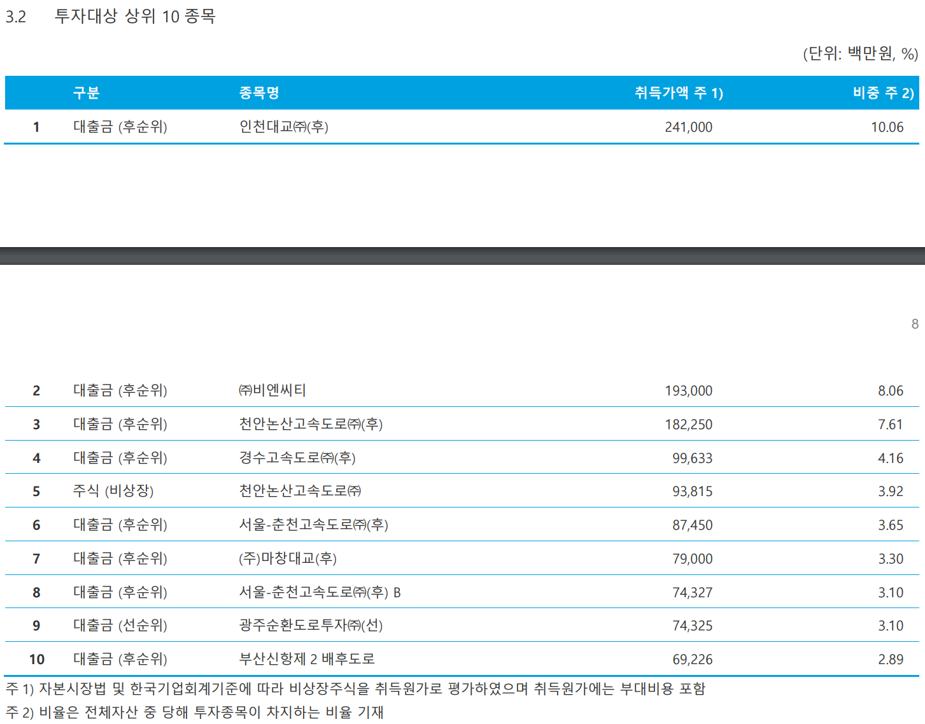The image size is (925, 724).
Task: Click '대출금 (후순위)' in the 마창대교 row
Action: pyautogui.click(x=120, y=558)
